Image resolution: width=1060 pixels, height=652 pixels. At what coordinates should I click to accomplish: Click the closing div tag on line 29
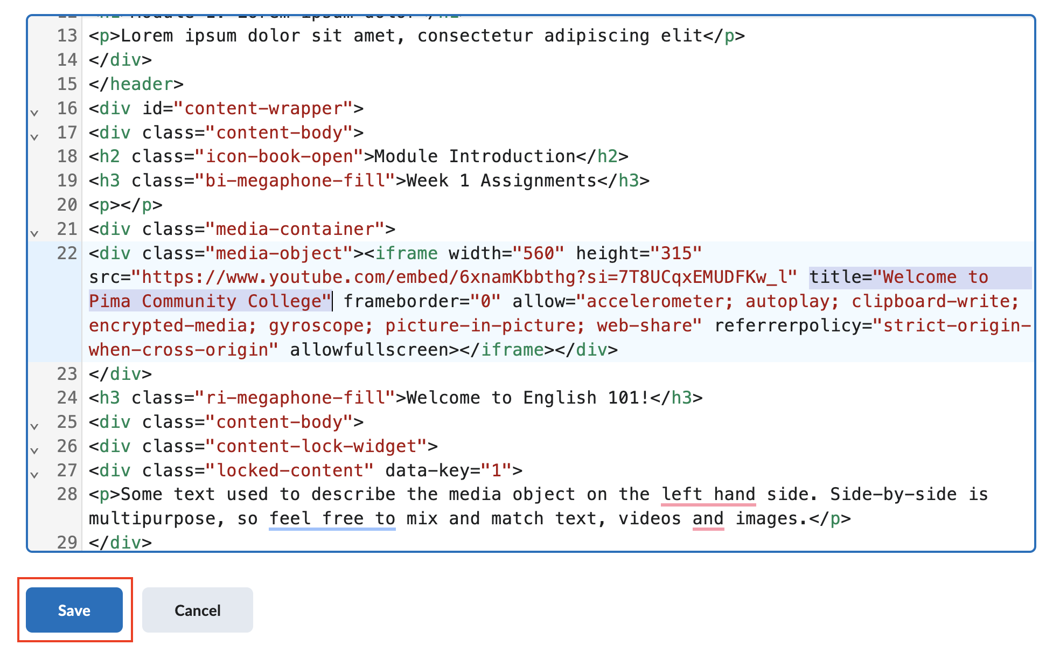point(120,542)
